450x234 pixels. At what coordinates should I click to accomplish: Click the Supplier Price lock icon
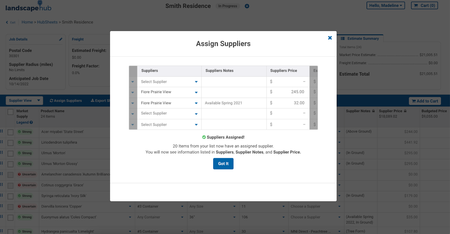[x=405, y=111]
